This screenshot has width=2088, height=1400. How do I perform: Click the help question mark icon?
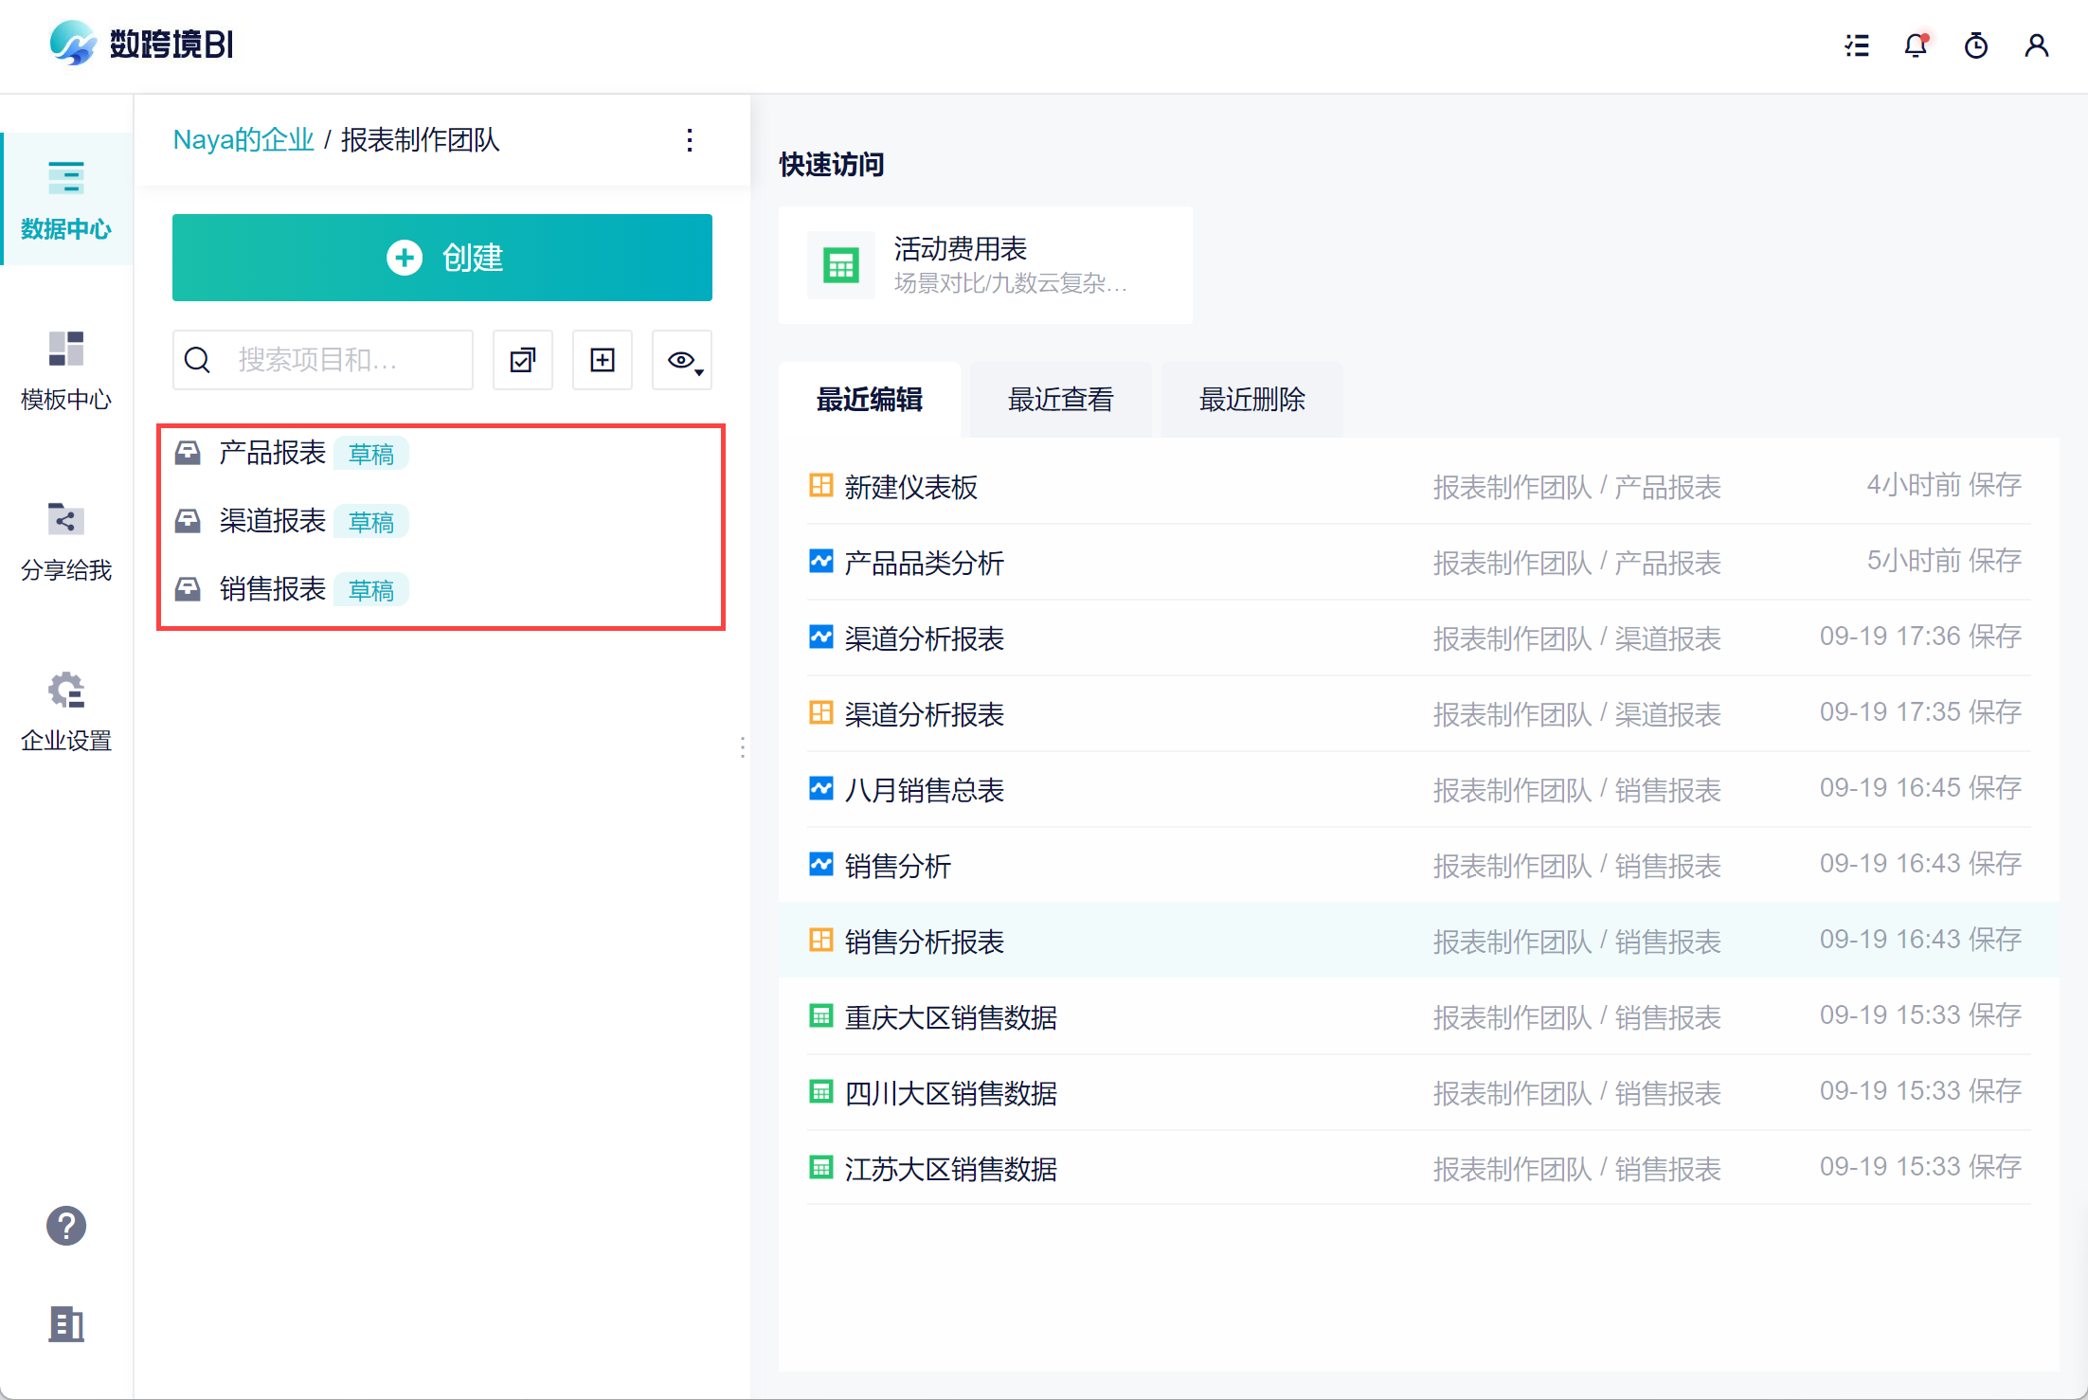66,1226
